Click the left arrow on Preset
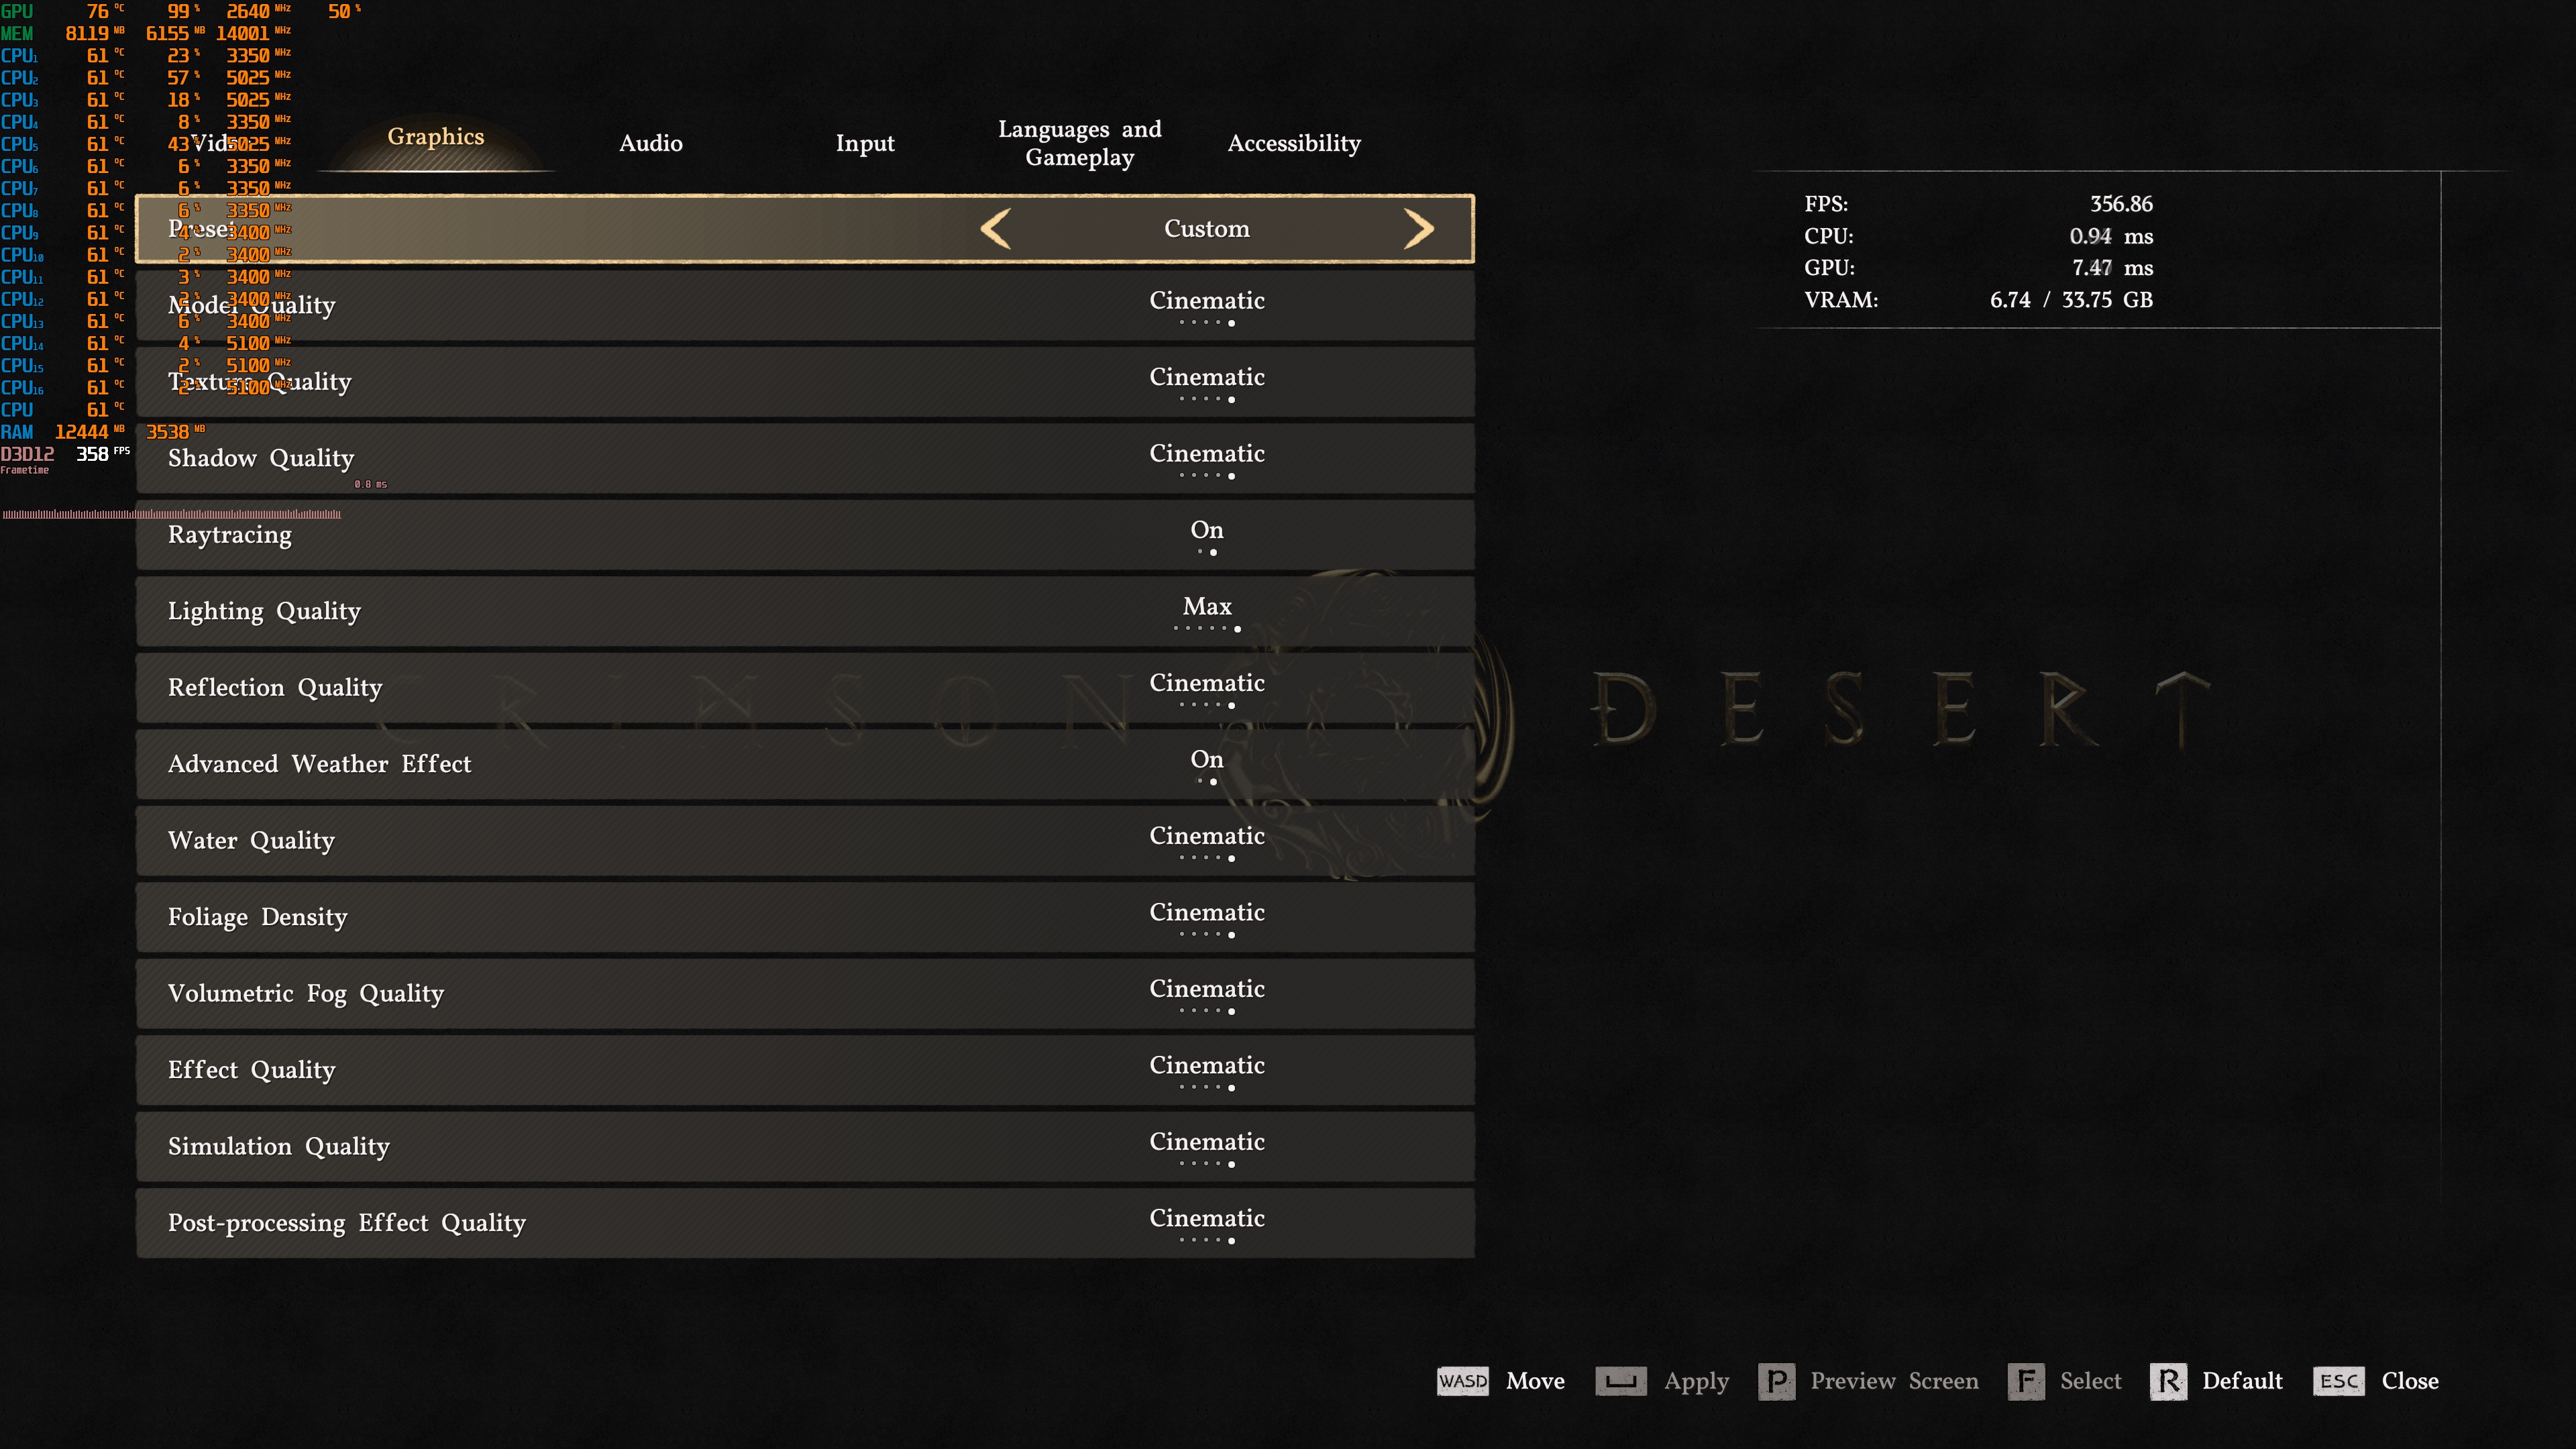Image resolution: width=2576 pixels, height=1449 pixels. pyautogui.click(x=996, y=229)
